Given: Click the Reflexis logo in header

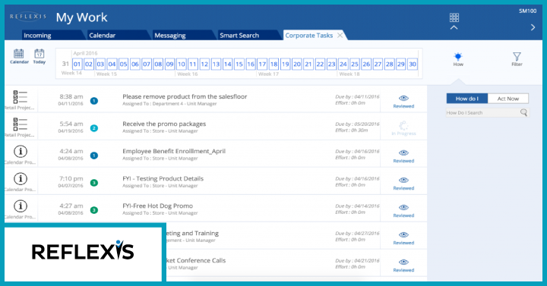Looking at the screenshot, I should point(28,17).
